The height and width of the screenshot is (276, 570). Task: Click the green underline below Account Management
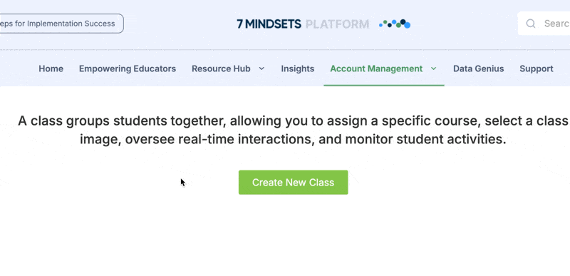(x=384, y=86)
